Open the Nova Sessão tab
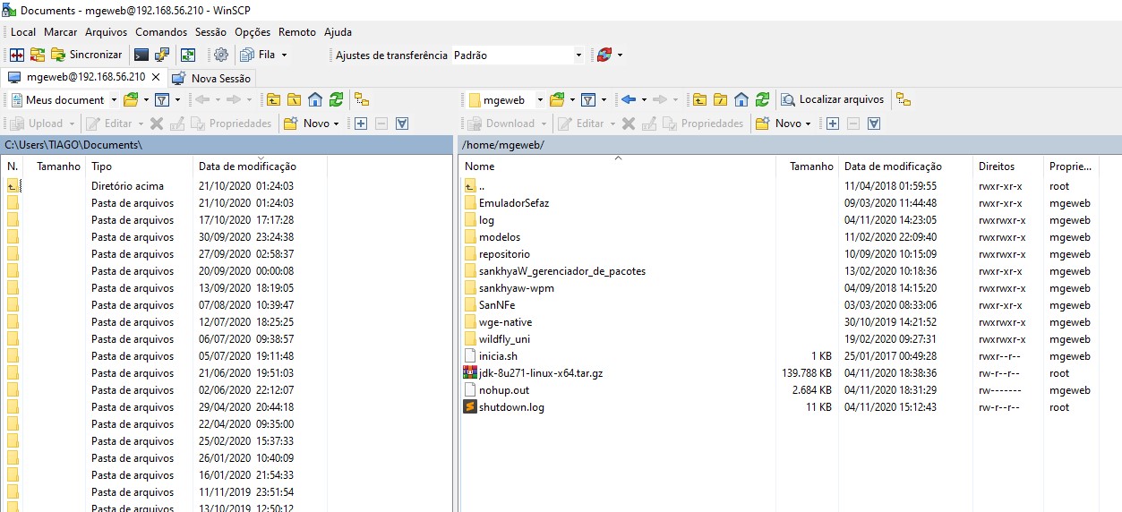 tap(212, 78)
